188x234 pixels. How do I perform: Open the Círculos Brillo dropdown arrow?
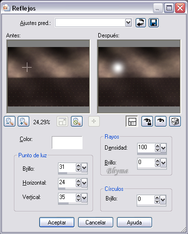pos(163,200)
